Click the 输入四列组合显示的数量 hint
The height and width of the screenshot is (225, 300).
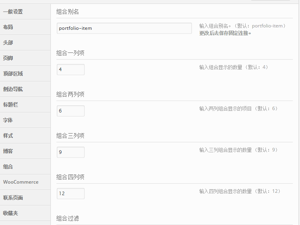(x=240, y=191)
